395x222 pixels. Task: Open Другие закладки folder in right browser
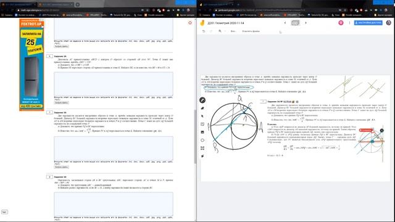coord(383,15)
